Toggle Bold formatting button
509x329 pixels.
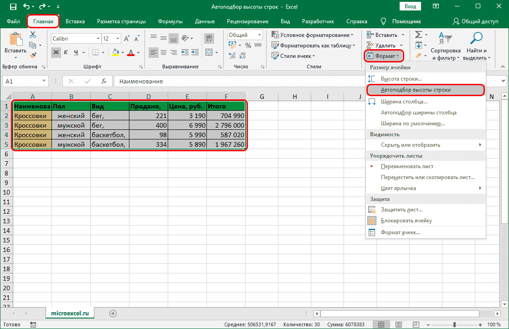coord(56,52)
